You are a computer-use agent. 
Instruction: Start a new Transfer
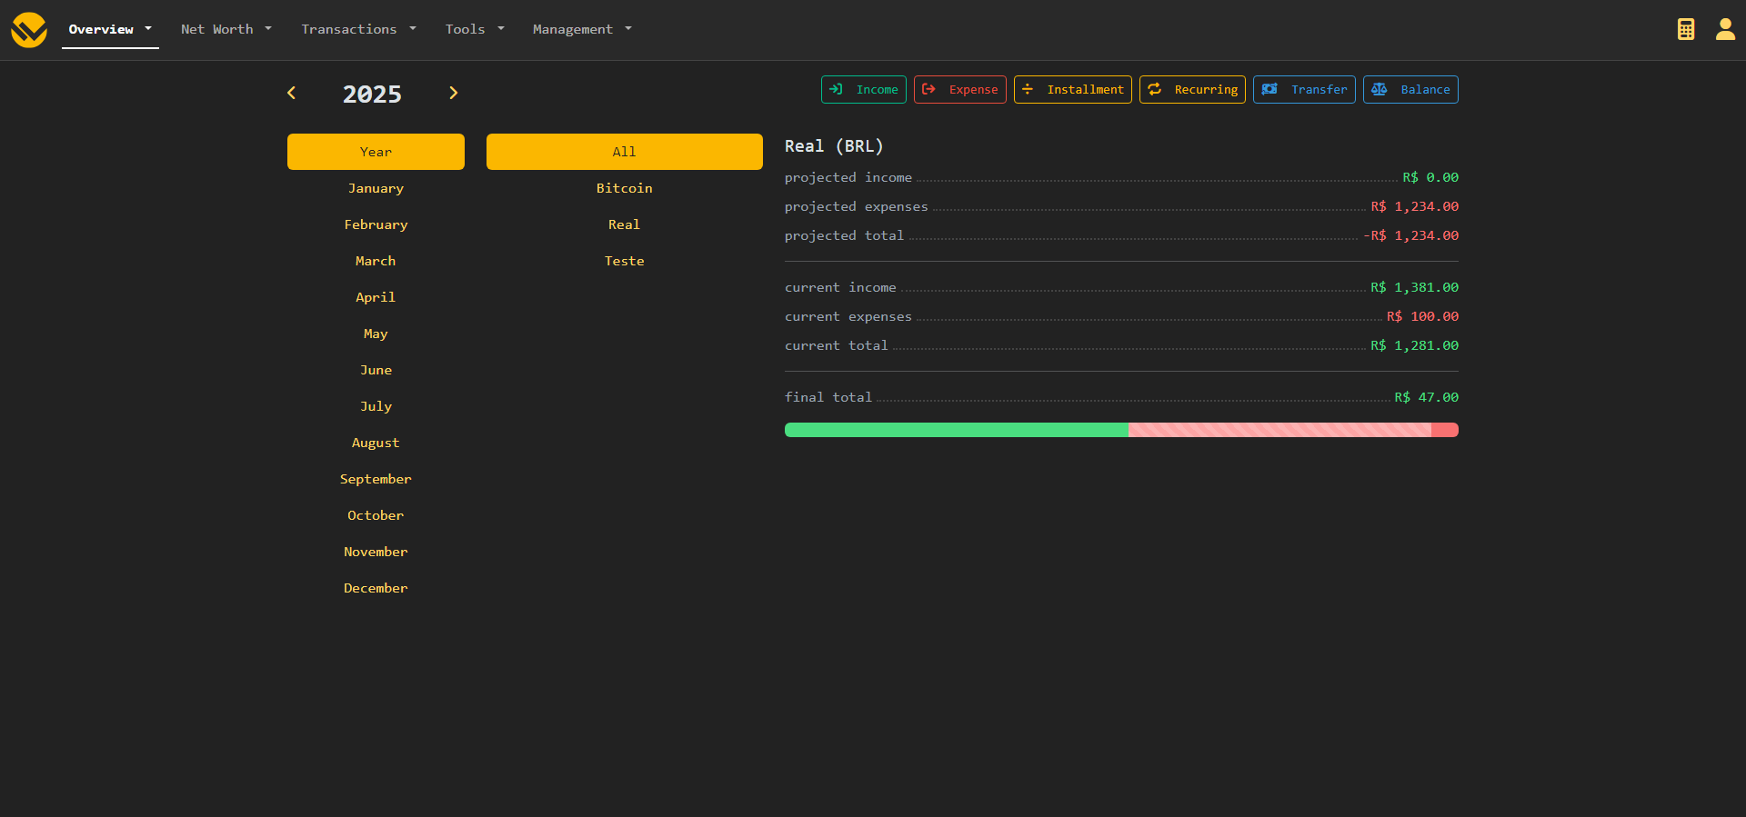1303,89
